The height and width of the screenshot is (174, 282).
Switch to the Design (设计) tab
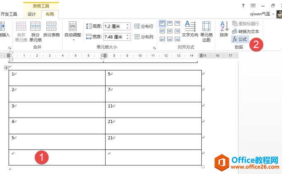pos(32,14)
